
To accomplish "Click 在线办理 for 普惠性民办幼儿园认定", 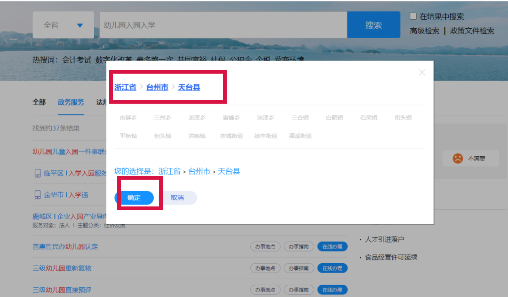I will [x=332, y=247].
